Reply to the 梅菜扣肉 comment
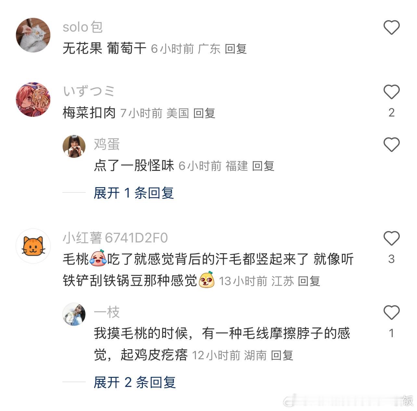 pyautogui.click(x=204, y=113)
